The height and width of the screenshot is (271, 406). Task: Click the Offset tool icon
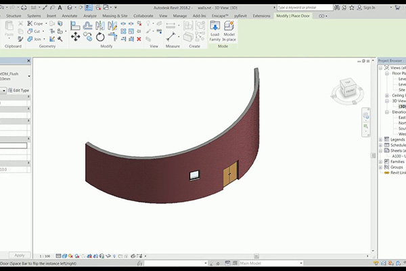[x=88, y=26]
